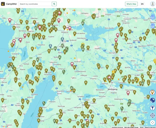Open the EN language selector
Screen dimensions: 156x128
tap(142, 4)
